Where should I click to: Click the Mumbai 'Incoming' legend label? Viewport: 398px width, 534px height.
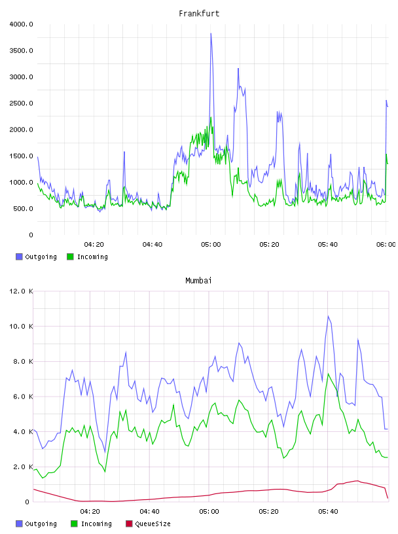(96, 524)
